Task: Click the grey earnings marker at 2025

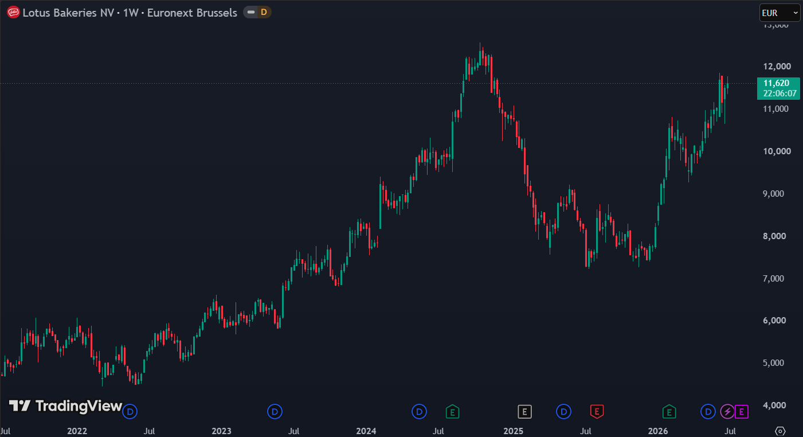Action: (524, 411)
